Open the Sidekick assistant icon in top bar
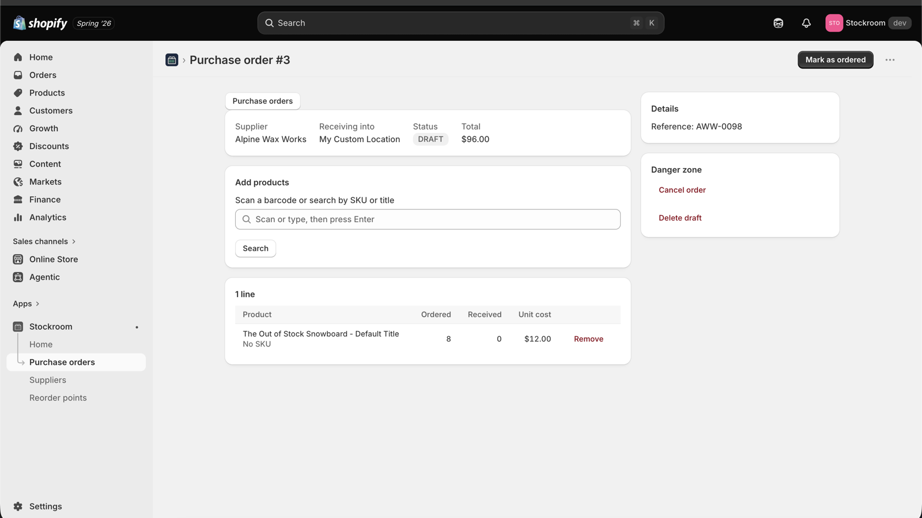Image resolution: width=922 pixels, height=518 pixels. coord(779,23)
